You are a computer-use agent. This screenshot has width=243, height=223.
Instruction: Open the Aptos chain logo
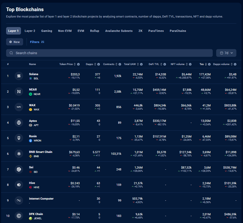pos(19,123)
